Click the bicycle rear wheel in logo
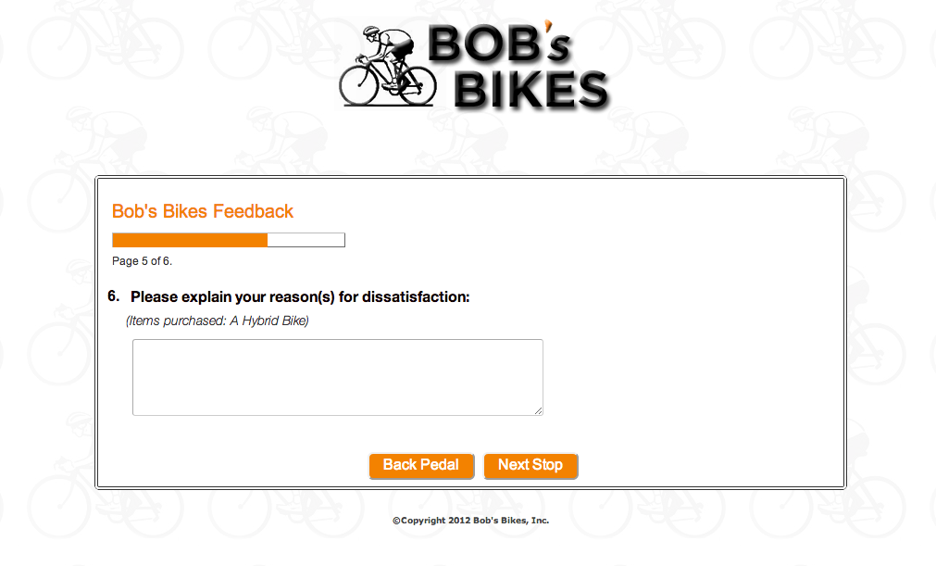Screen dimensions: 936x566 (x=416, y=85)
